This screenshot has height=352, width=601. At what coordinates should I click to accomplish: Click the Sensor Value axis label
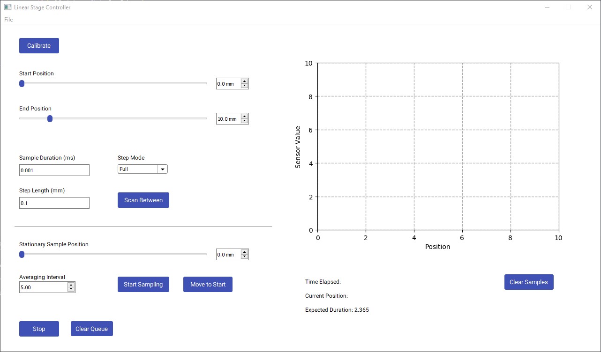point(298,147)
